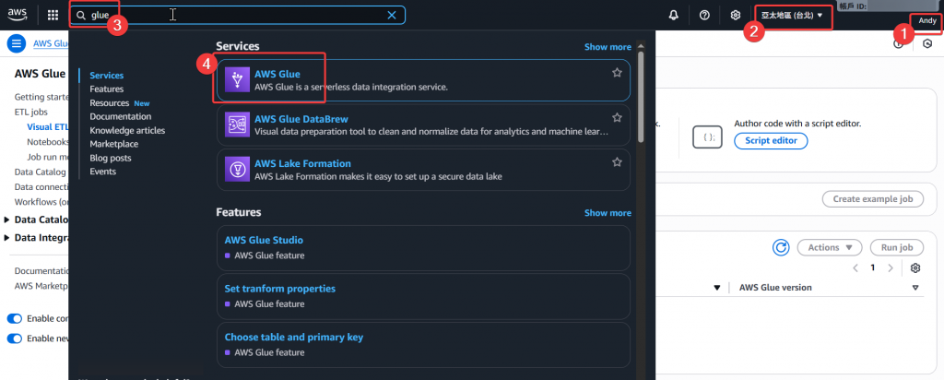The image size is (944, 380).
Task: Click the script editor braces icon
Action: (x=709, y=137)
